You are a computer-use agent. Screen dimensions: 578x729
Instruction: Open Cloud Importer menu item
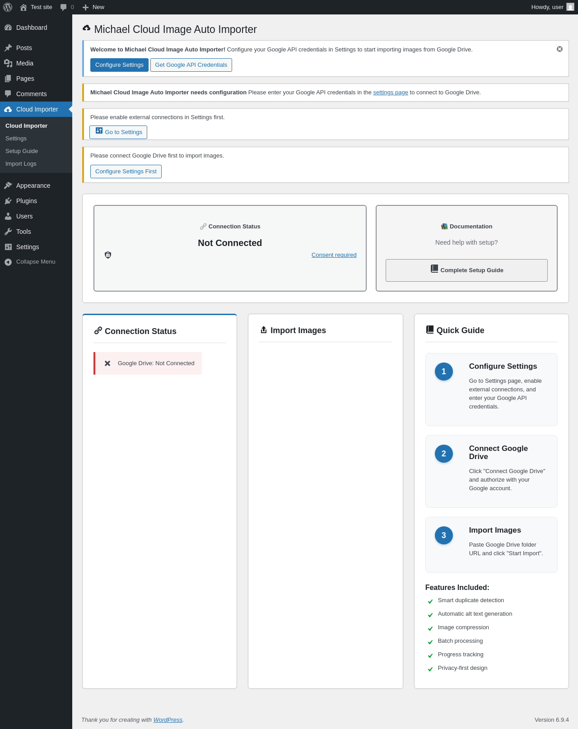pos(36,109)
